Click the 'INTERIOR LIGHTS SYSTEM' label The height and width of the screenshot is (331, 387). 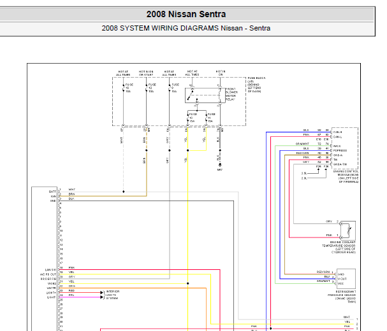pyautogui.click(x=113, y=295)
